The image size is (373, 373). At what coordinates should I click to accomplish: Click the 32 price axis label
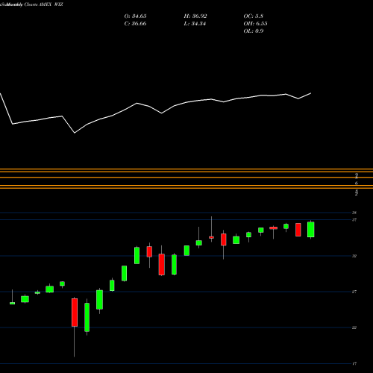pyautogui.click(x=354, y=256)
